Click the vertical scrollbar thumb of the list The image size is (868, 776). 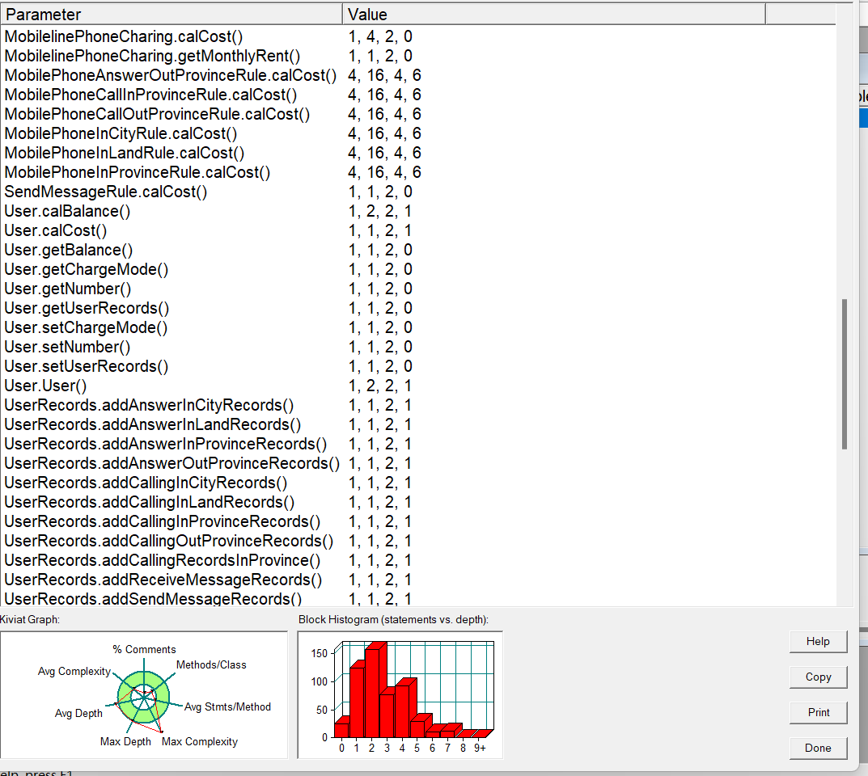[x=845, y=374]
